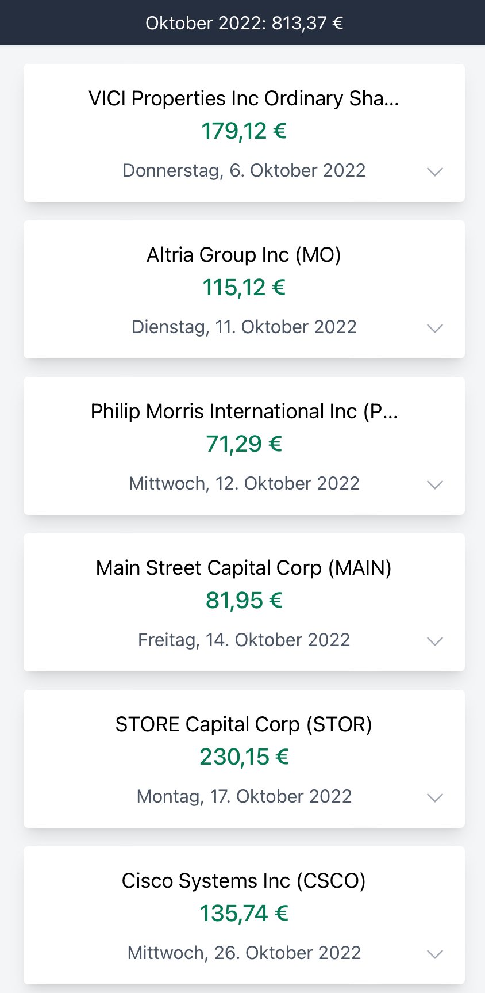
Task: Click date Freitag, 14. Oktober 2022
Action: (x=244, y=640)
